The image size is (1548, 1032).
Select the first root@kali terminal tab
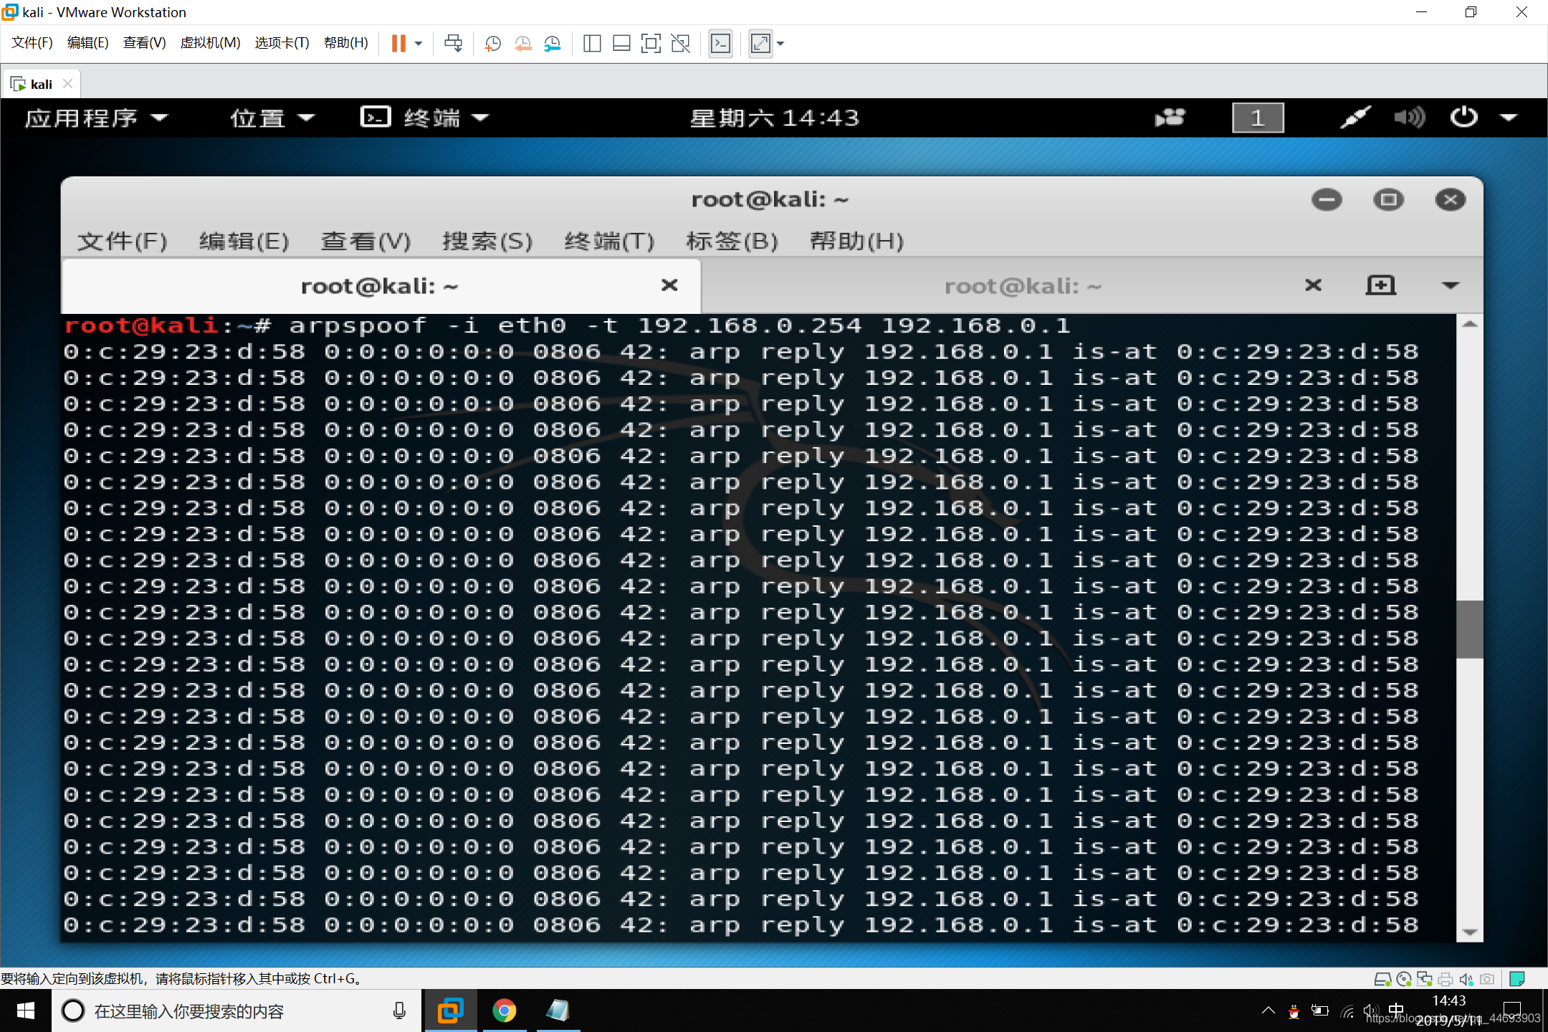(381, 286)
